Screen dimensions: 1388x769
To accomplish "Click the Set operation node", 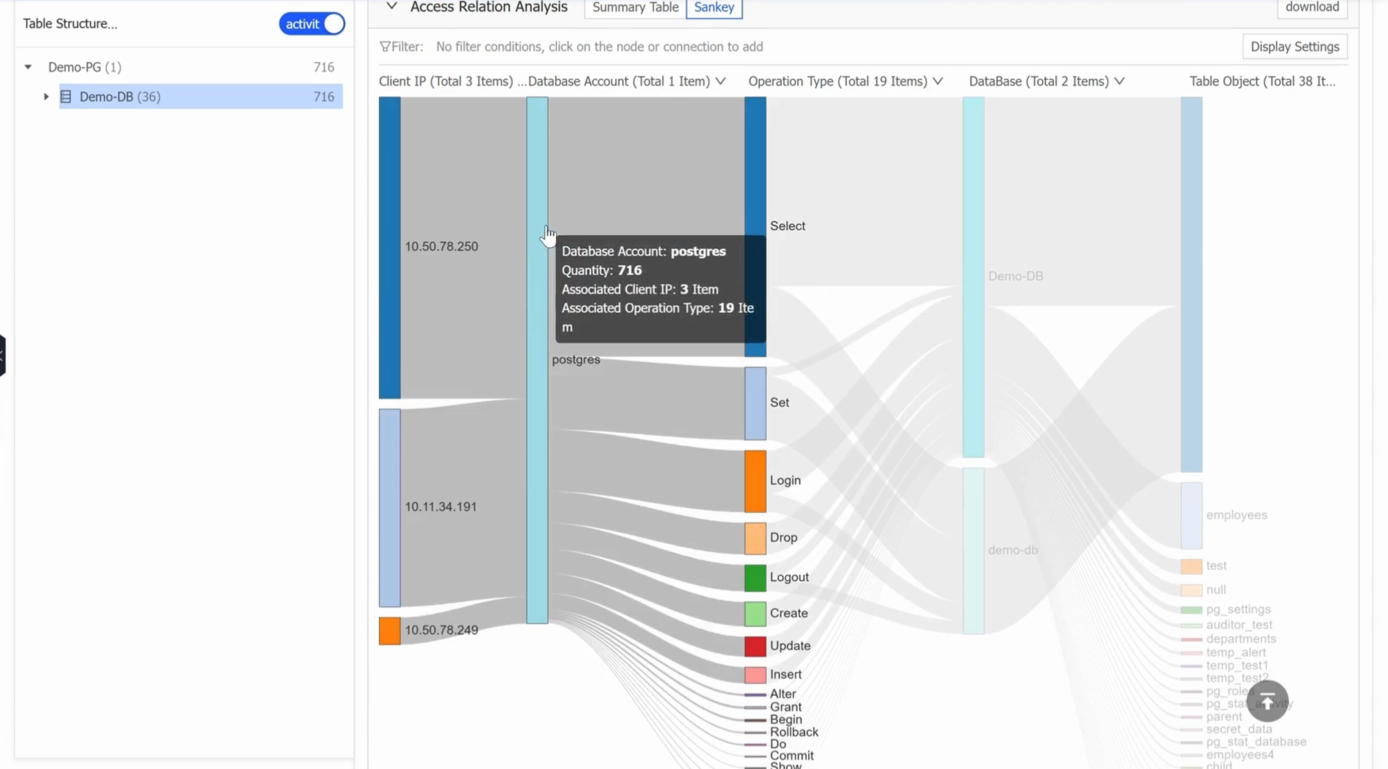I will [756, 404].
